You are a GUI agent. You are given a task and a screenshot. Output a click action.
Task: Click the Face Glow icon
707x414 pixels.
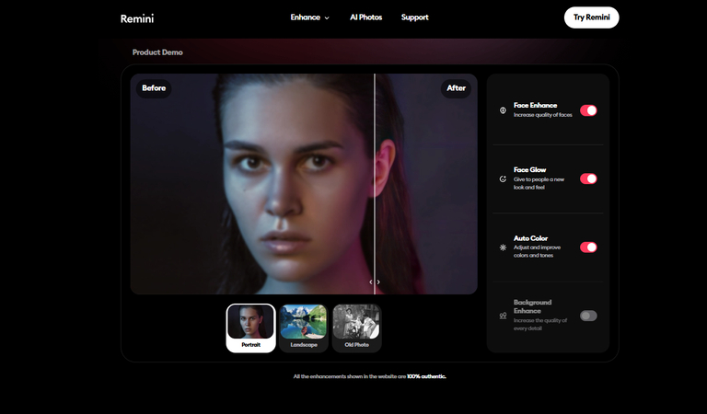[503, 178]
